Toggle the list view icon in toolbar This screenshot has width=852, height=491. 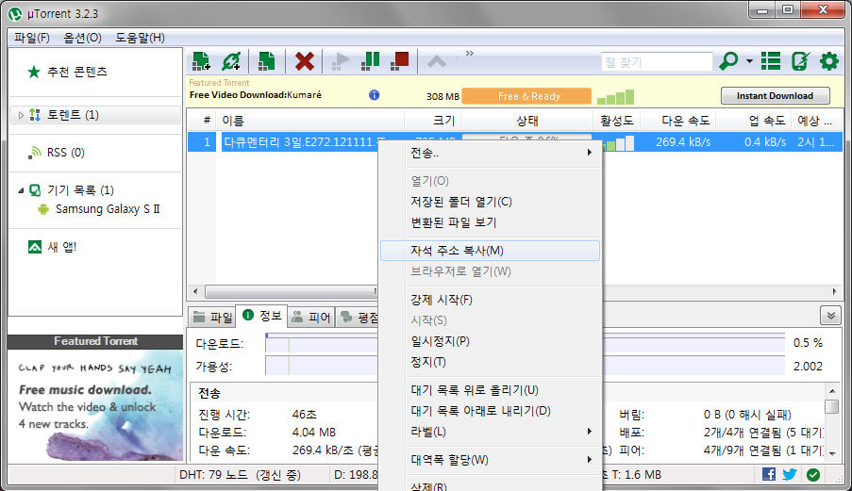click(x=771, y=61)
